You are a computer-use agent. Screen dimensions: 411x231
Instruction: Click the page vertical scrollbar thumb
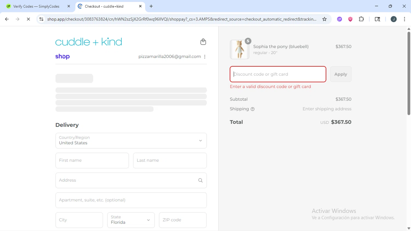tap(409, 73)
